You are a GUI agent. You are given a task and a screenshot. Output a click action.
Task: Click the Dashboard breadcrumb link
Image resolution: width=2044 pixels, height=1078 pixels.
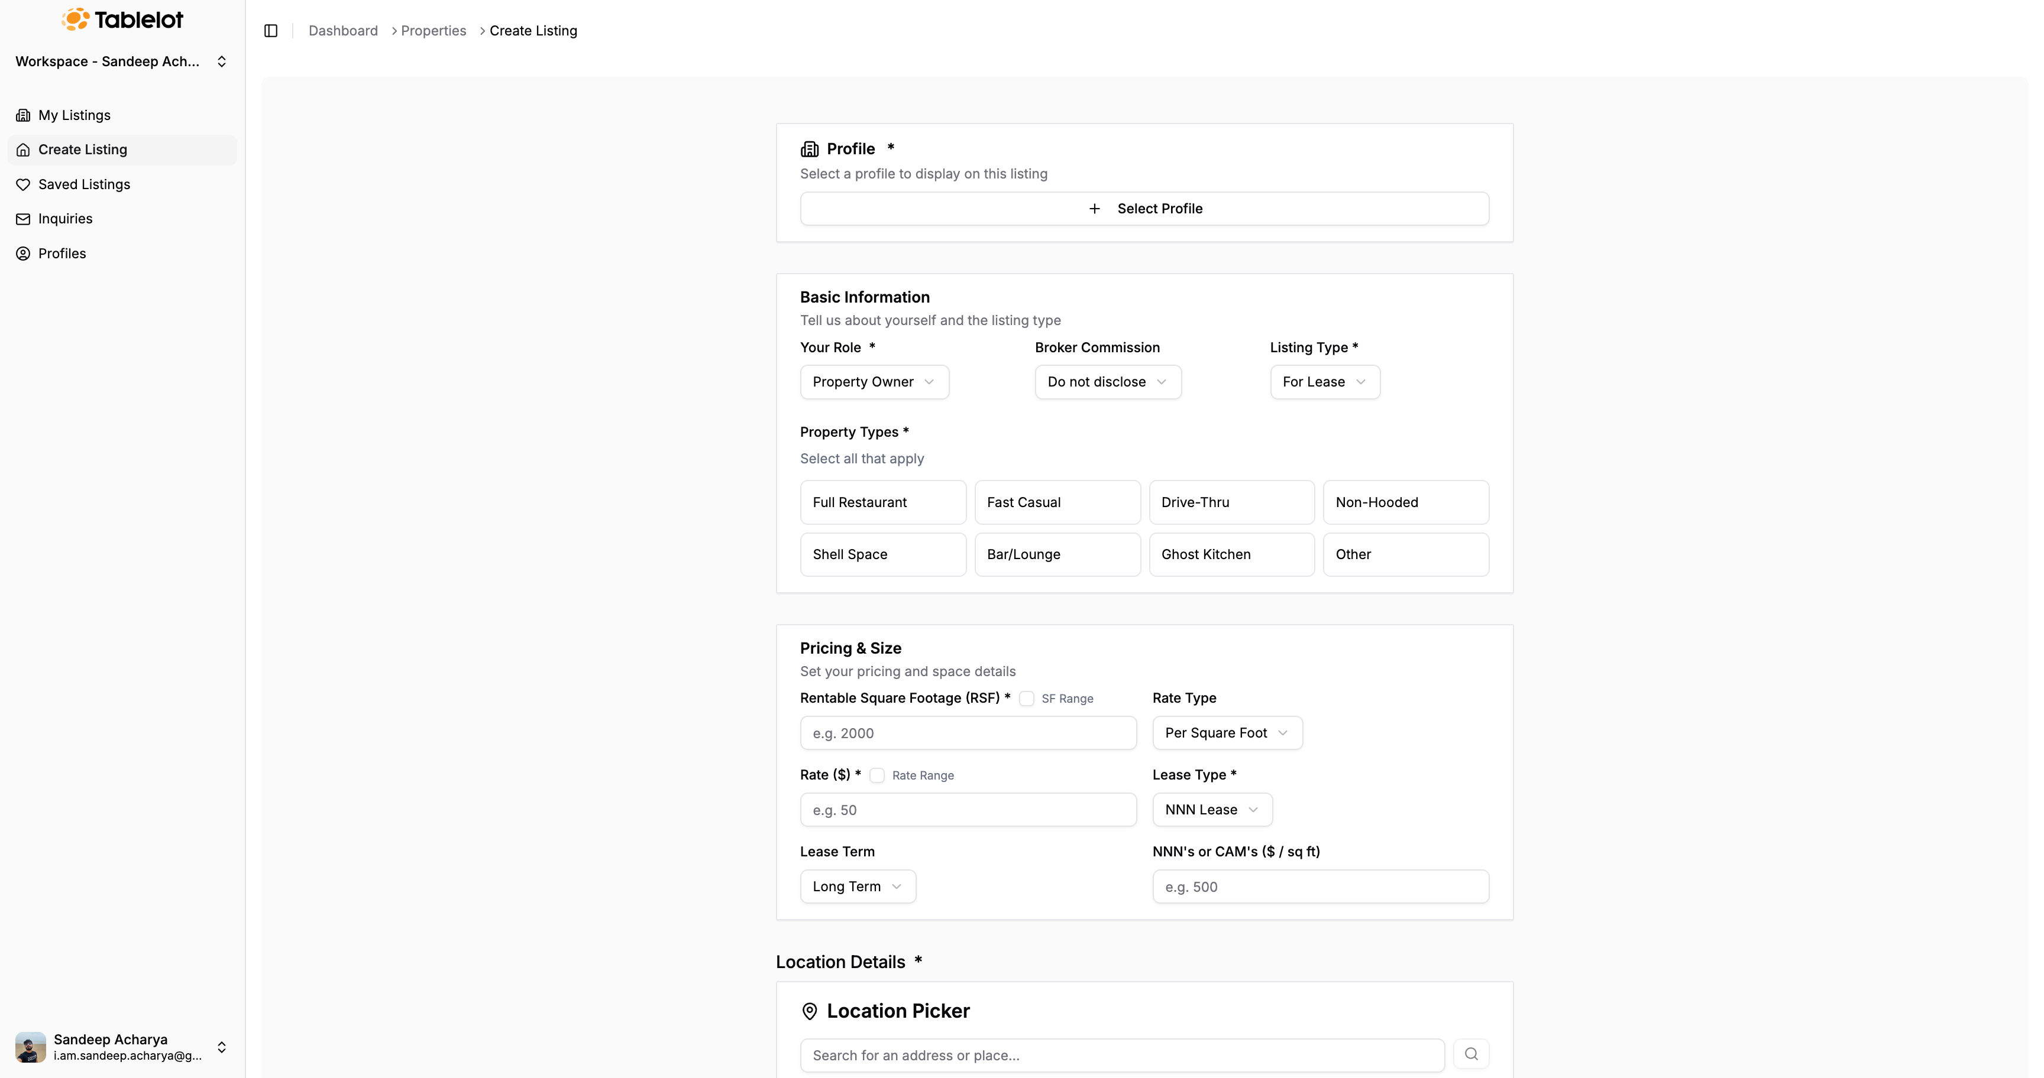[x=343, y=31]
